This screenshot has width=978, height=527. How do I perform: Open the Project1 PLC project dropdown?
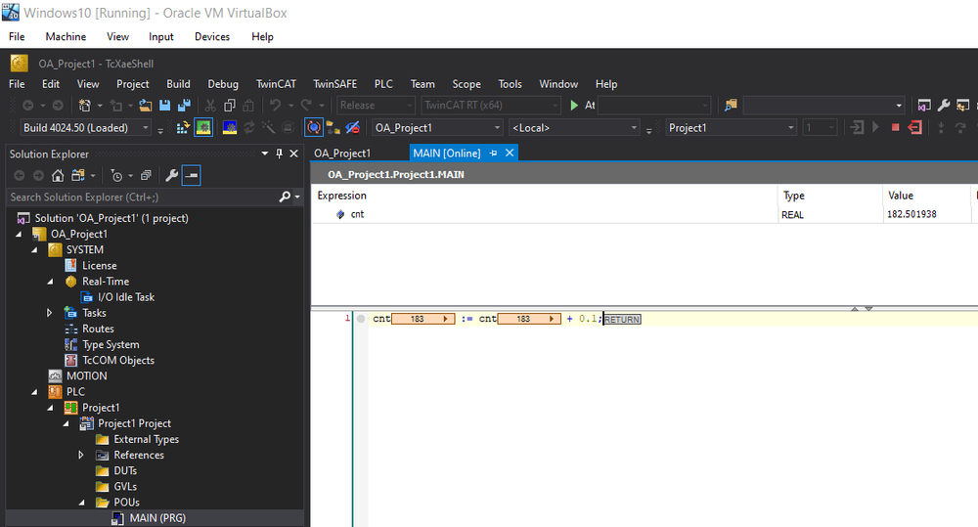731,128
